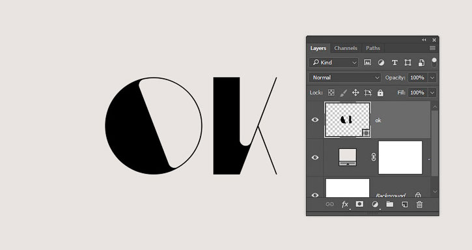Screen dimensions: 472x250
Task: Lock layer position
Action: [355, 92]
